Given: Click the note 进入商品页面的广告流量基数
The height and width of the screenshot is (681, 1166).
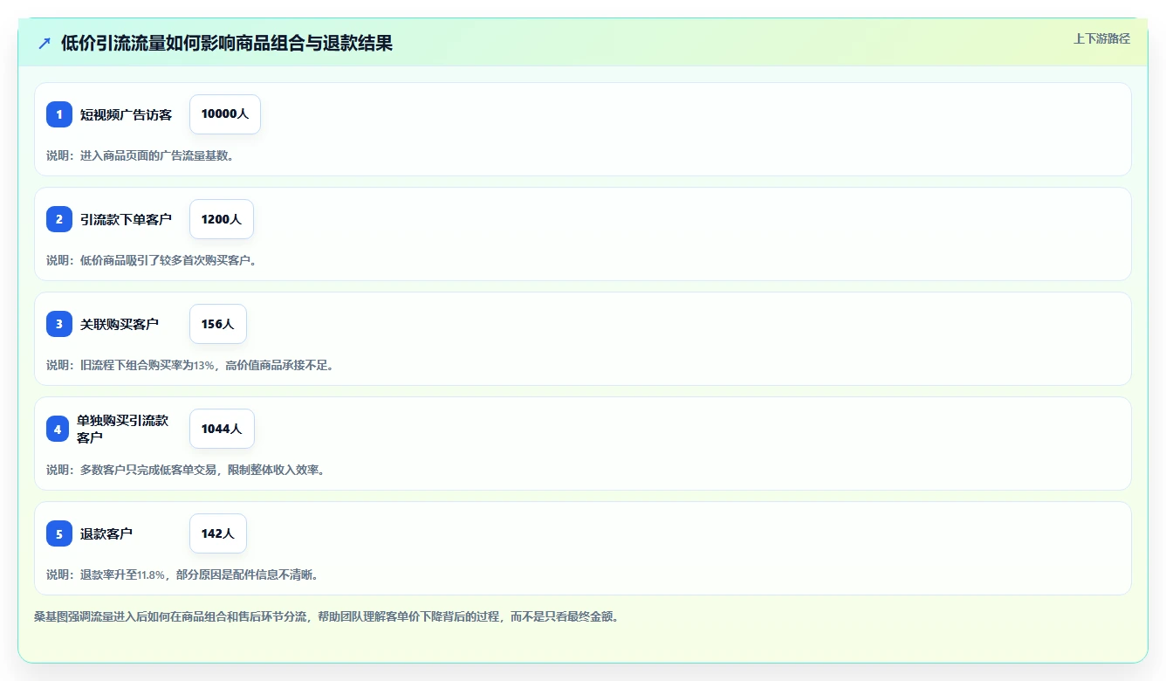Looking at the screenshot, I should point(140,155).
